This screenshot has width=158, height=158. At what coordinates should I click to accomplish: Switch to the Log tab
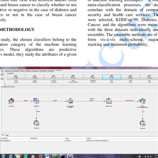[x=7, y=135]
